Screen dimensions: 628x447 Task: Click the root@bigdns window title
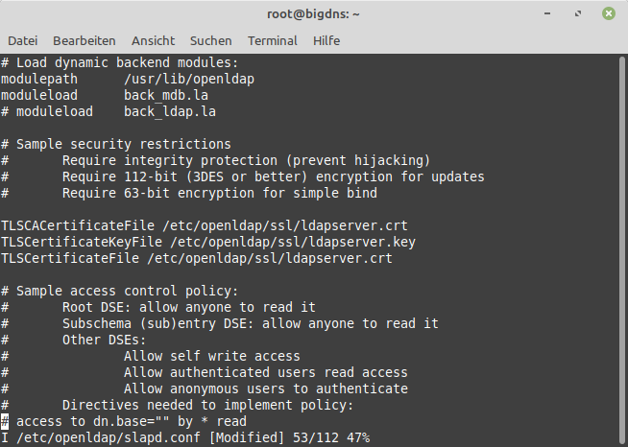[313, 13]
